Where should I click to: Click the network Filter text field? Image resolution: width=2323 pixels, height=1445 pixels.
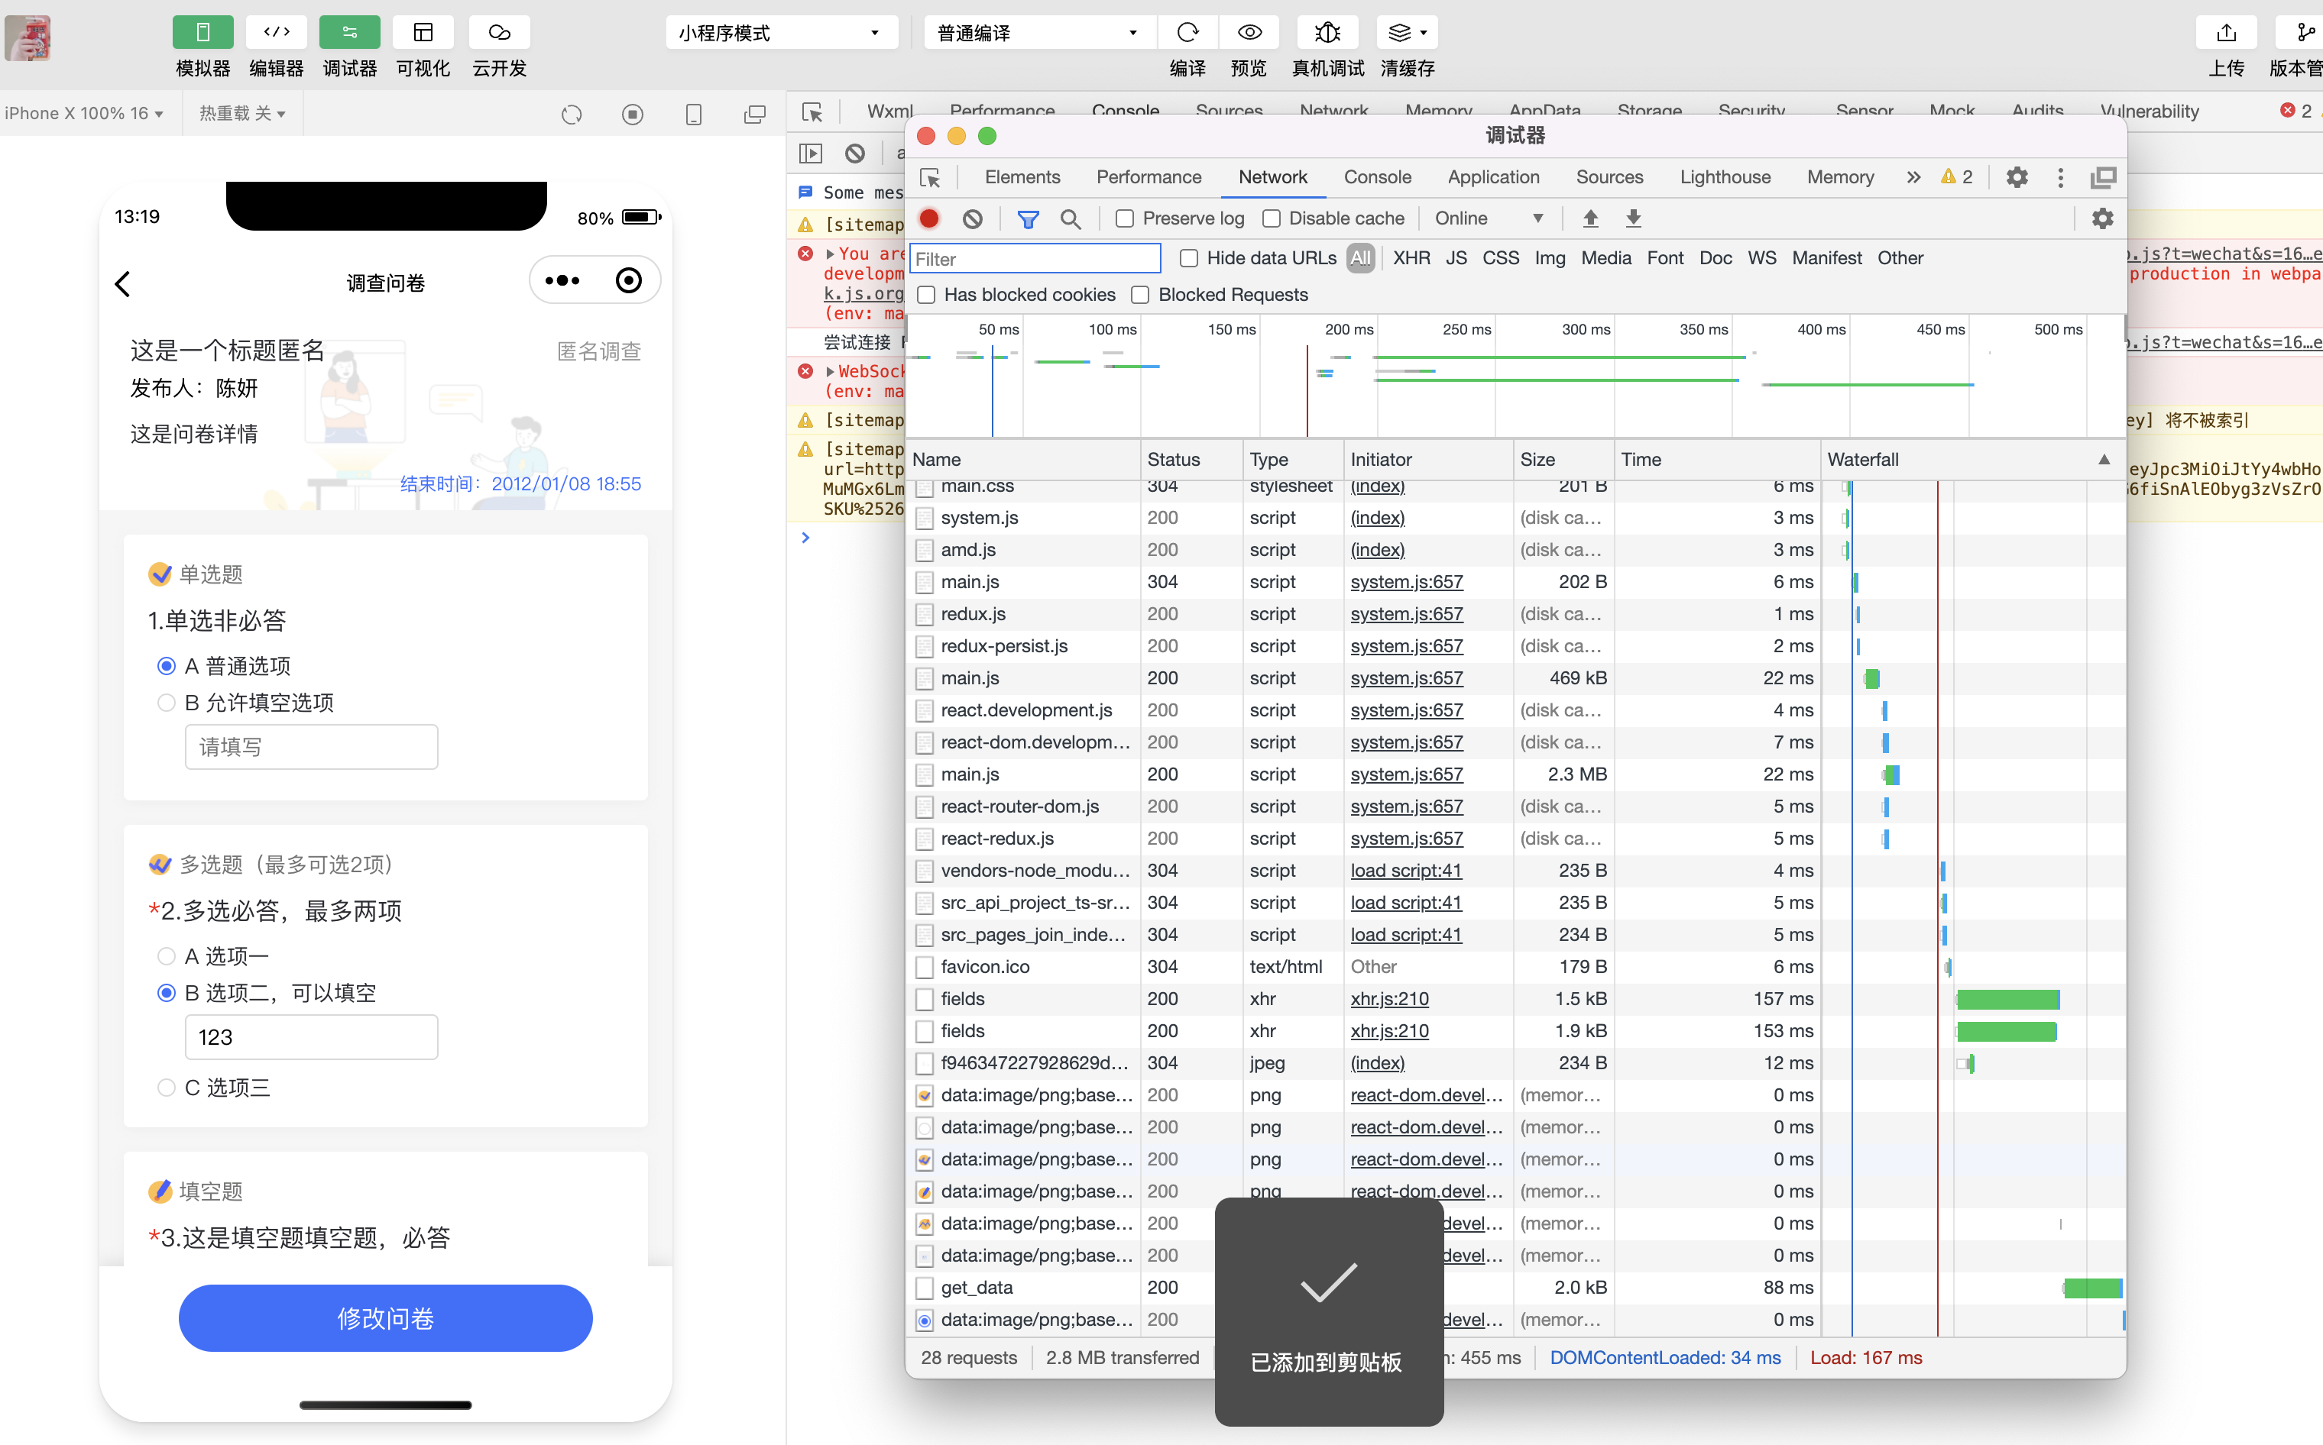[1035, 259]
